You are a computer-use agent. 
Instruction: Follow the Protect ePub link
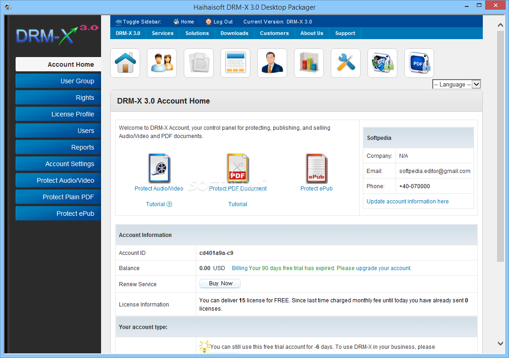point(317,189)
